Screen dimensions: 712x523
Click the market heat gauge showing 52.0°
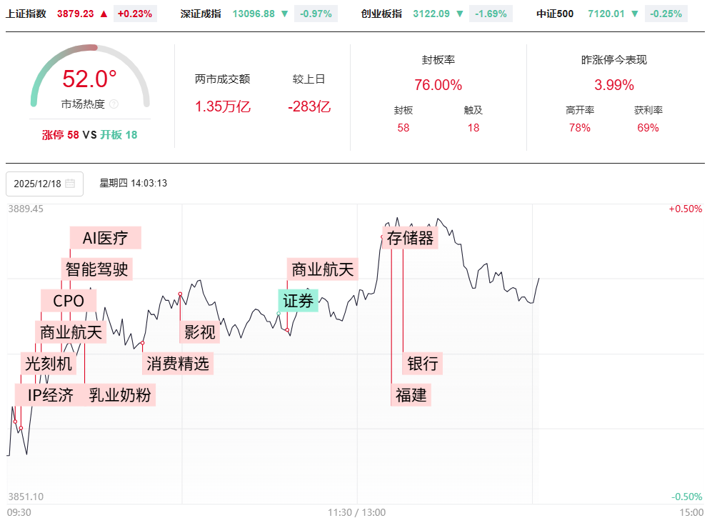pyautogui.click(x=89, y=77)
